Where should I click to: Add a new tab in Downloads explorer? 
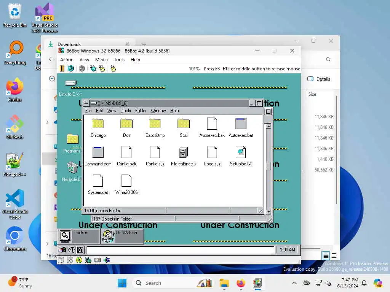pos(144,44)
